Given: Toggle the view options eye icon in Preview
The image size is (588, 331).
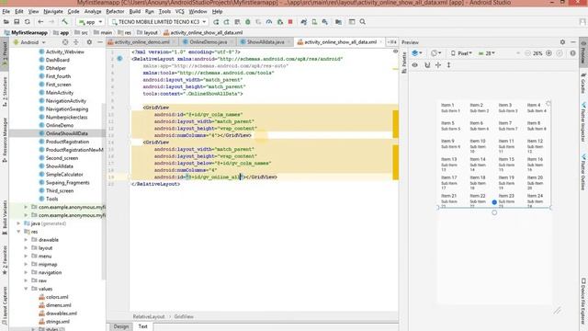Looking at the screenshot, I should [415, 65].
